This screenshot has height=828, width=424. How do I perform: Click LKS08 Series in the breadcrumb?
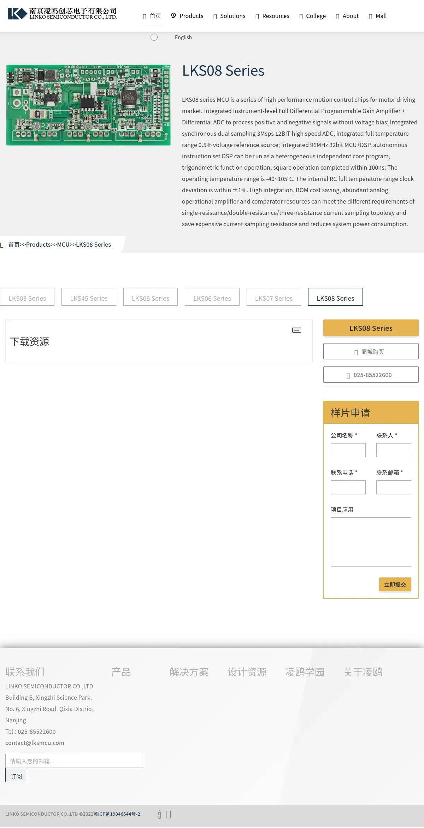point(94,245)
